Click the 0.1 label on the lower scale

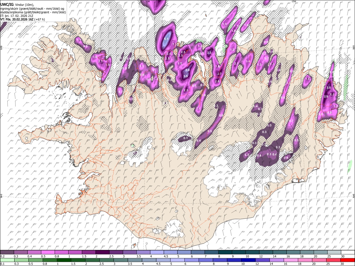(x=2, y=264)
